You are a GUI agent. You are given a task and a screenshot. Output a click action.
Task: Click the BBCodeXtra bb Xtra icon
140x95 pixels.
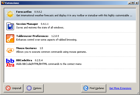pyautogui.click(x=10, y=63)
